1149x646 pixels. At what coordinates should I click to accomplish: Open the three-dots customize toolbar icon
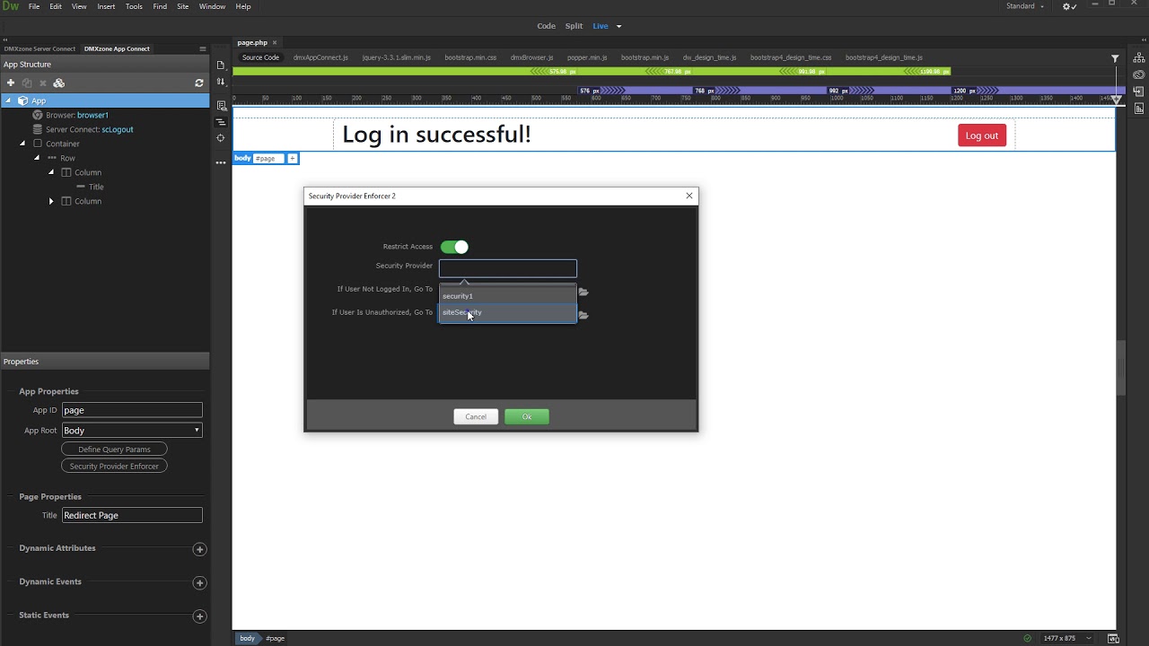point(221,163)
